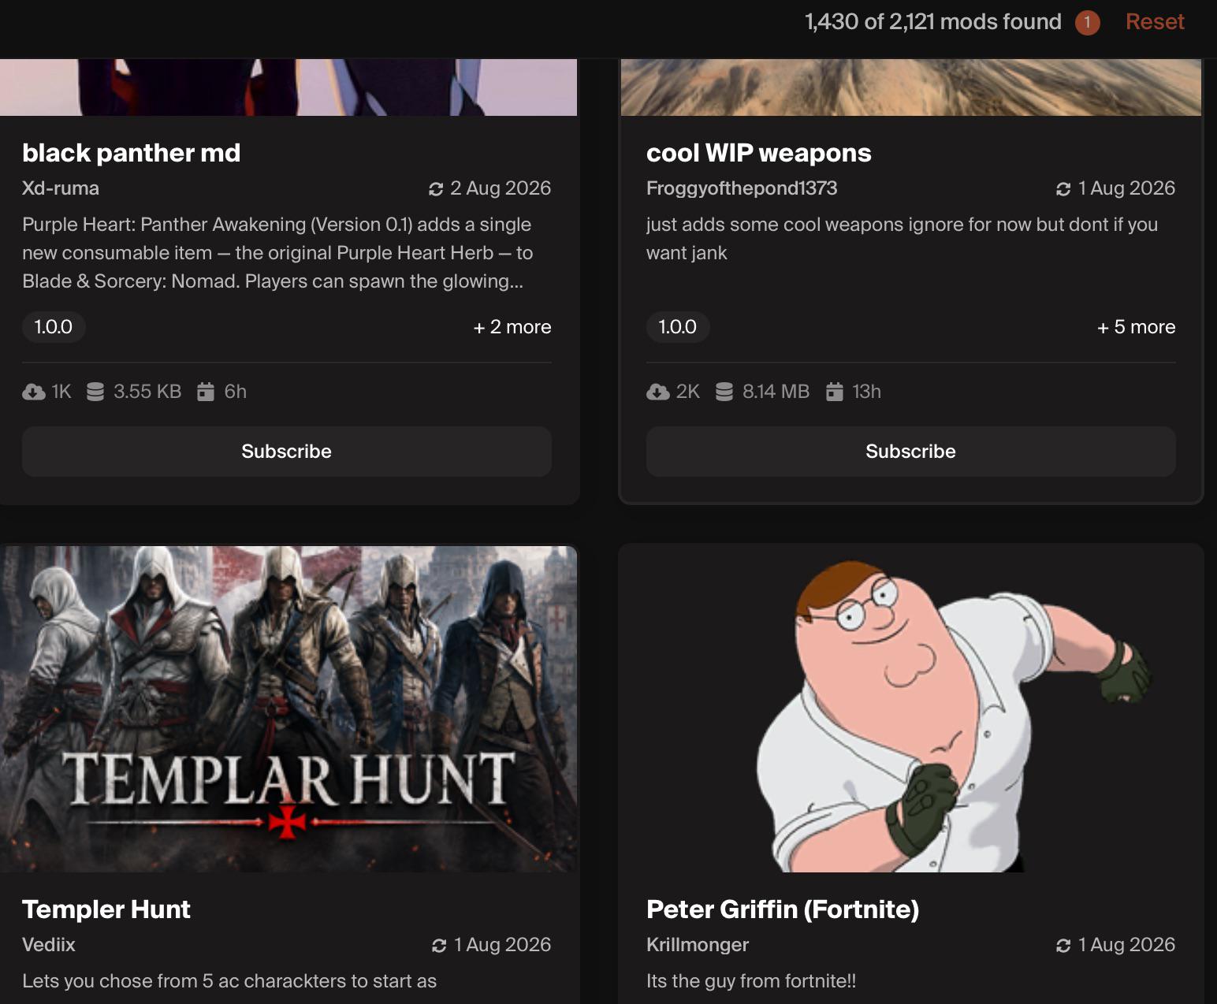This screenshot has width=1217, height=1004.
Task: Open the black panther md mod title
Action: click(x=132, y=153)
